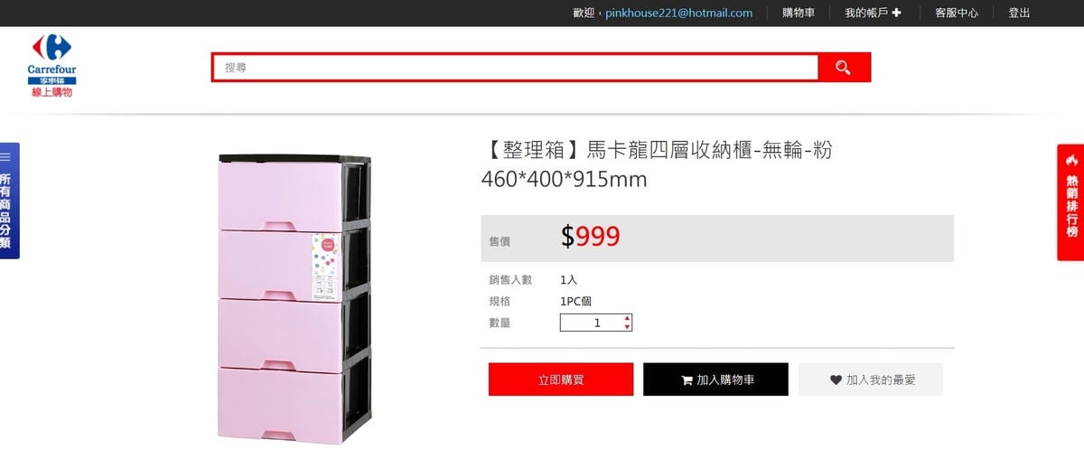Open the hamburger icon on 所有商品分類

click(5, 157)
